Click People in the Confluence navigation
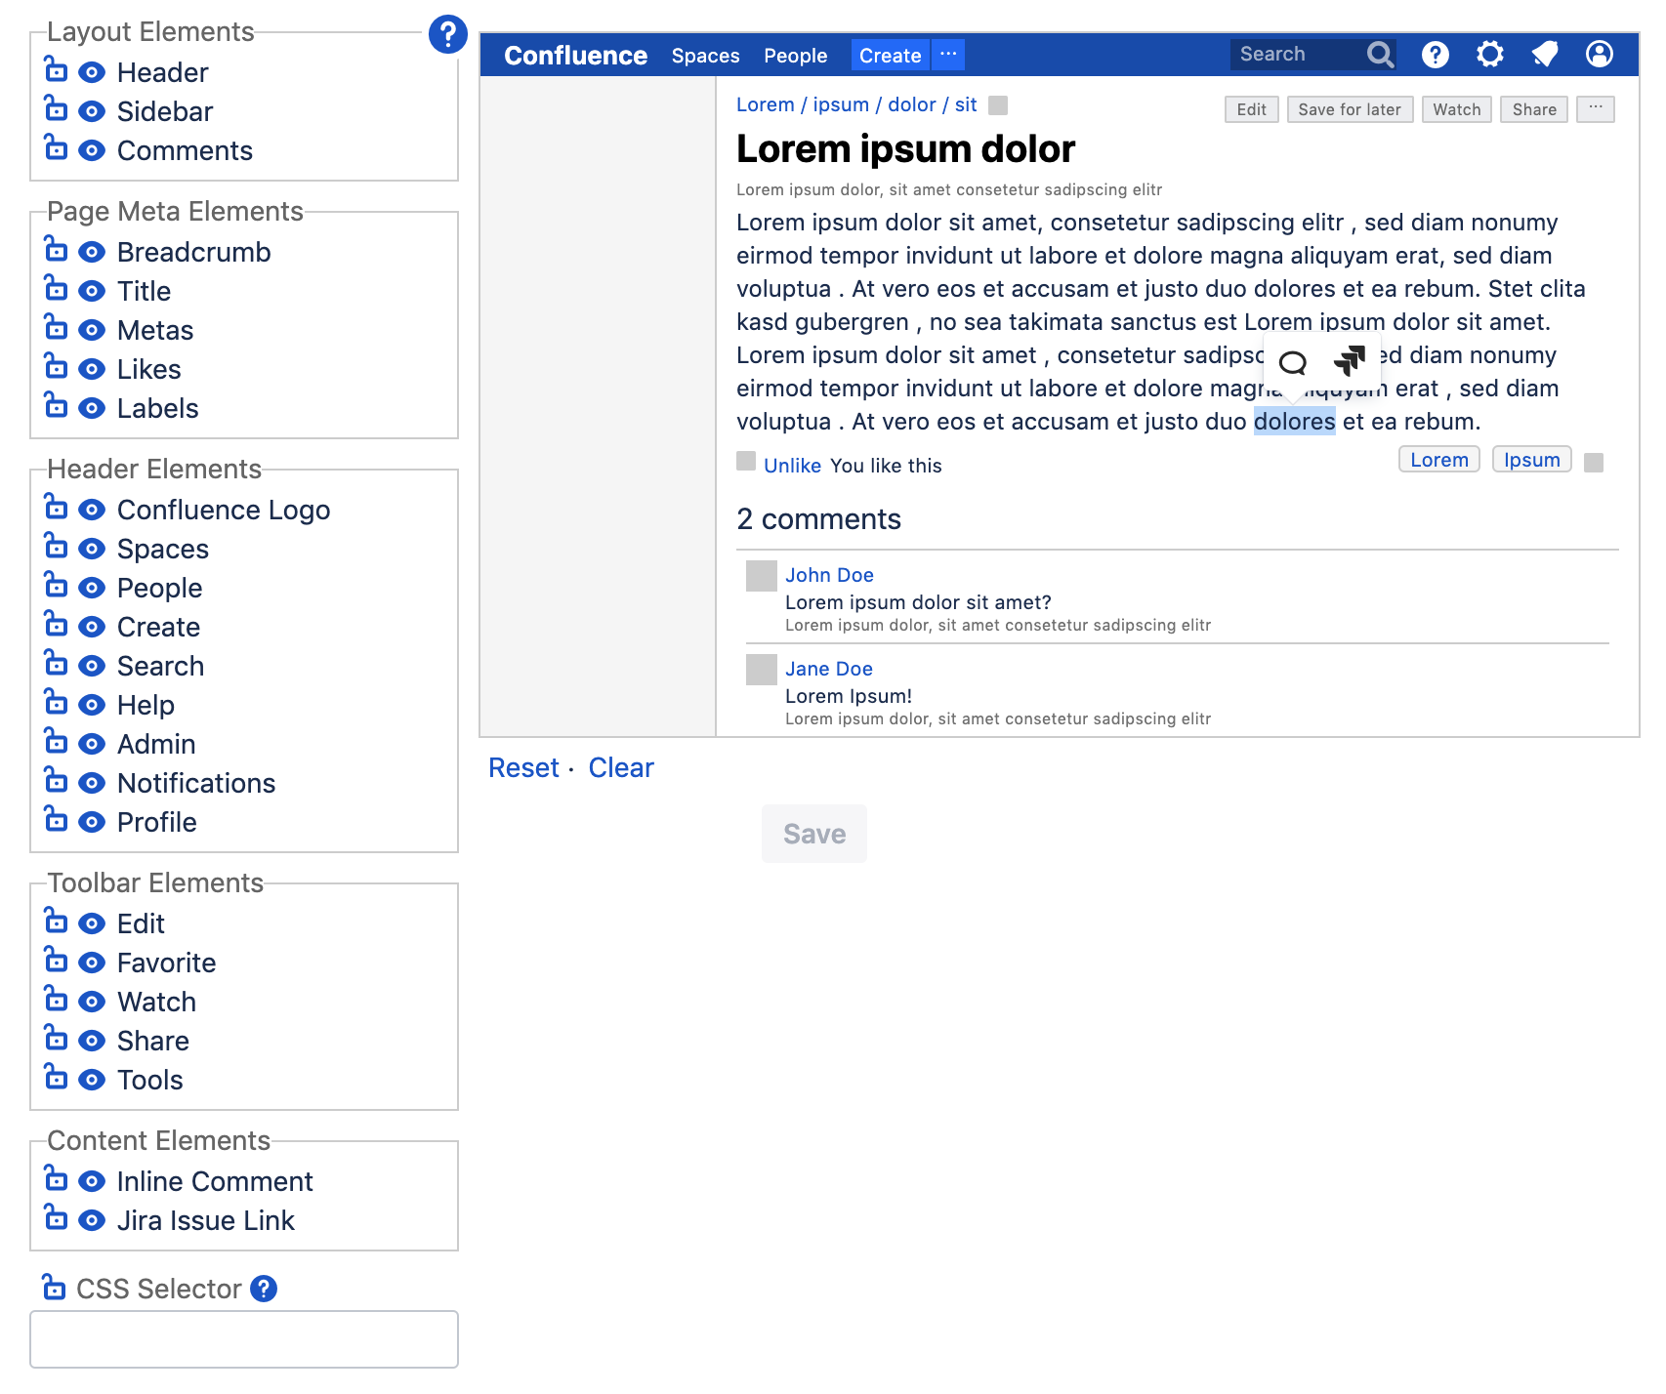1666x1394 pixels. pyautogui.click(x=795, y=56)
